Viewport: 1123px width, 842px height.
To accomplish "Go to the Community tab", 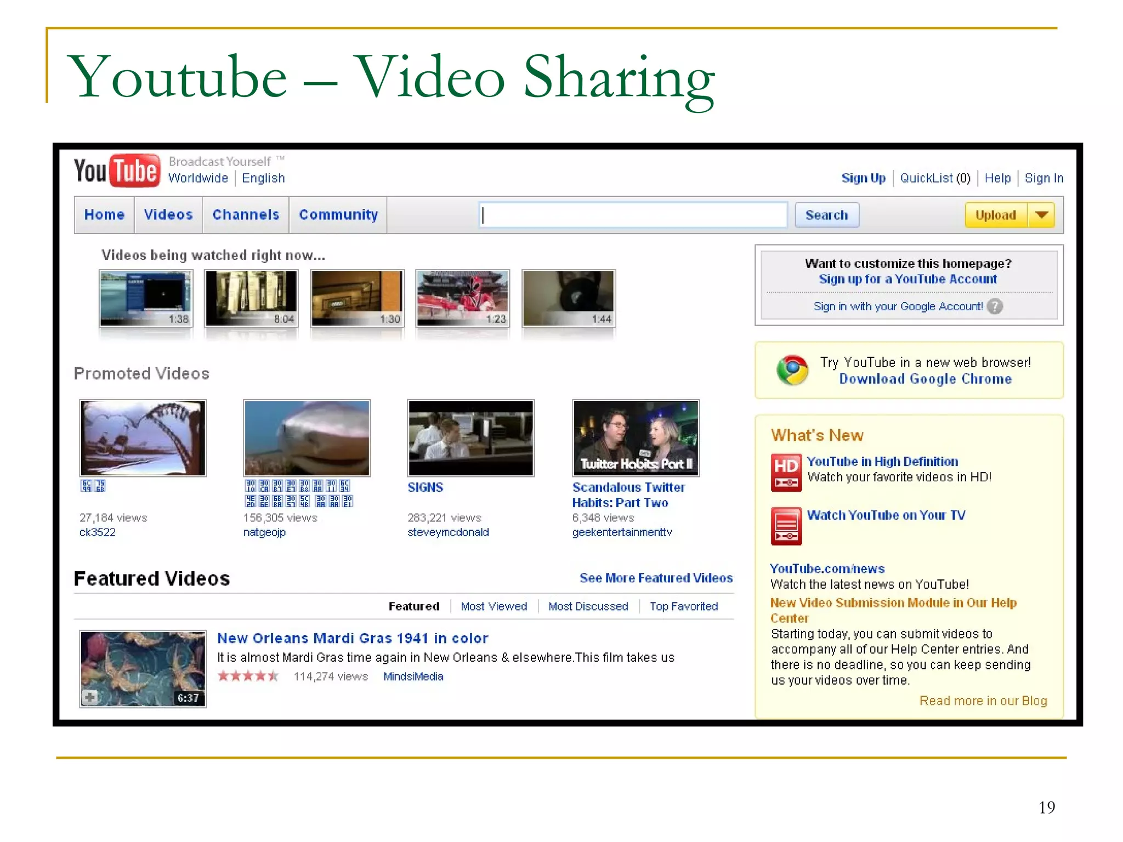I will click(x=338, y=215).
